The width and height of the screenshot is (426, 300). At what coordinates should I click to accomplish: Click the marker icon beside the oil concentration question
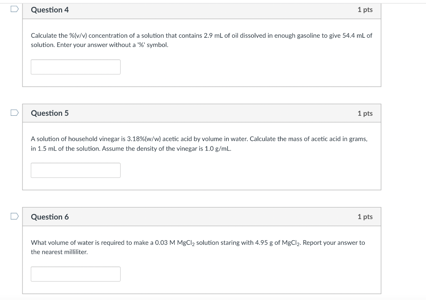14,8
